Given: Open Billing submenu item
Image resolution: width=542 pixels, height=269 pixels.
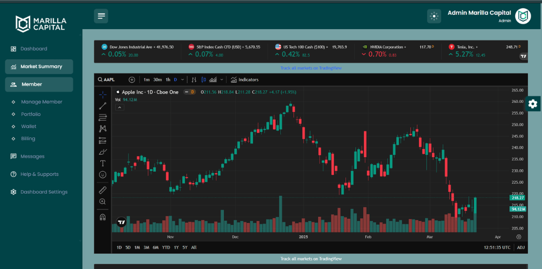Looking at the screenshot, I should point(28,139).
